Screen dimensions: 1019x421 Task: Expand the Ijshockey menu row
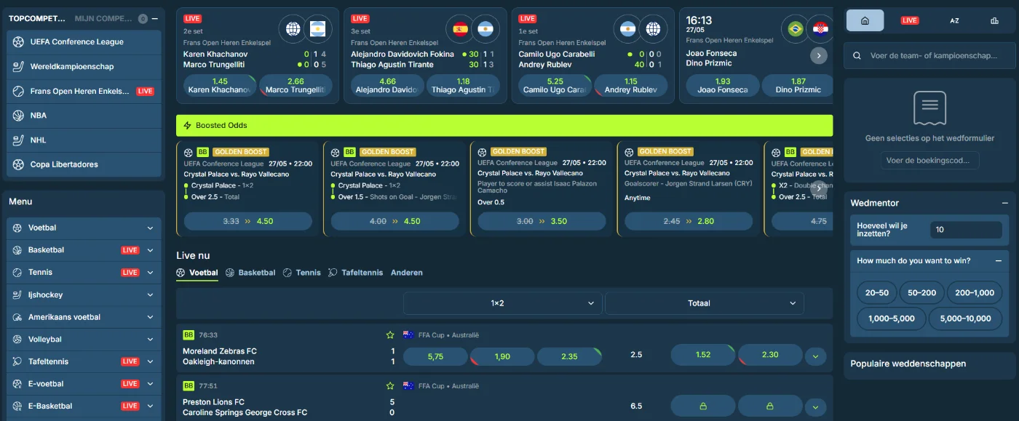click(x=84, y=295)
